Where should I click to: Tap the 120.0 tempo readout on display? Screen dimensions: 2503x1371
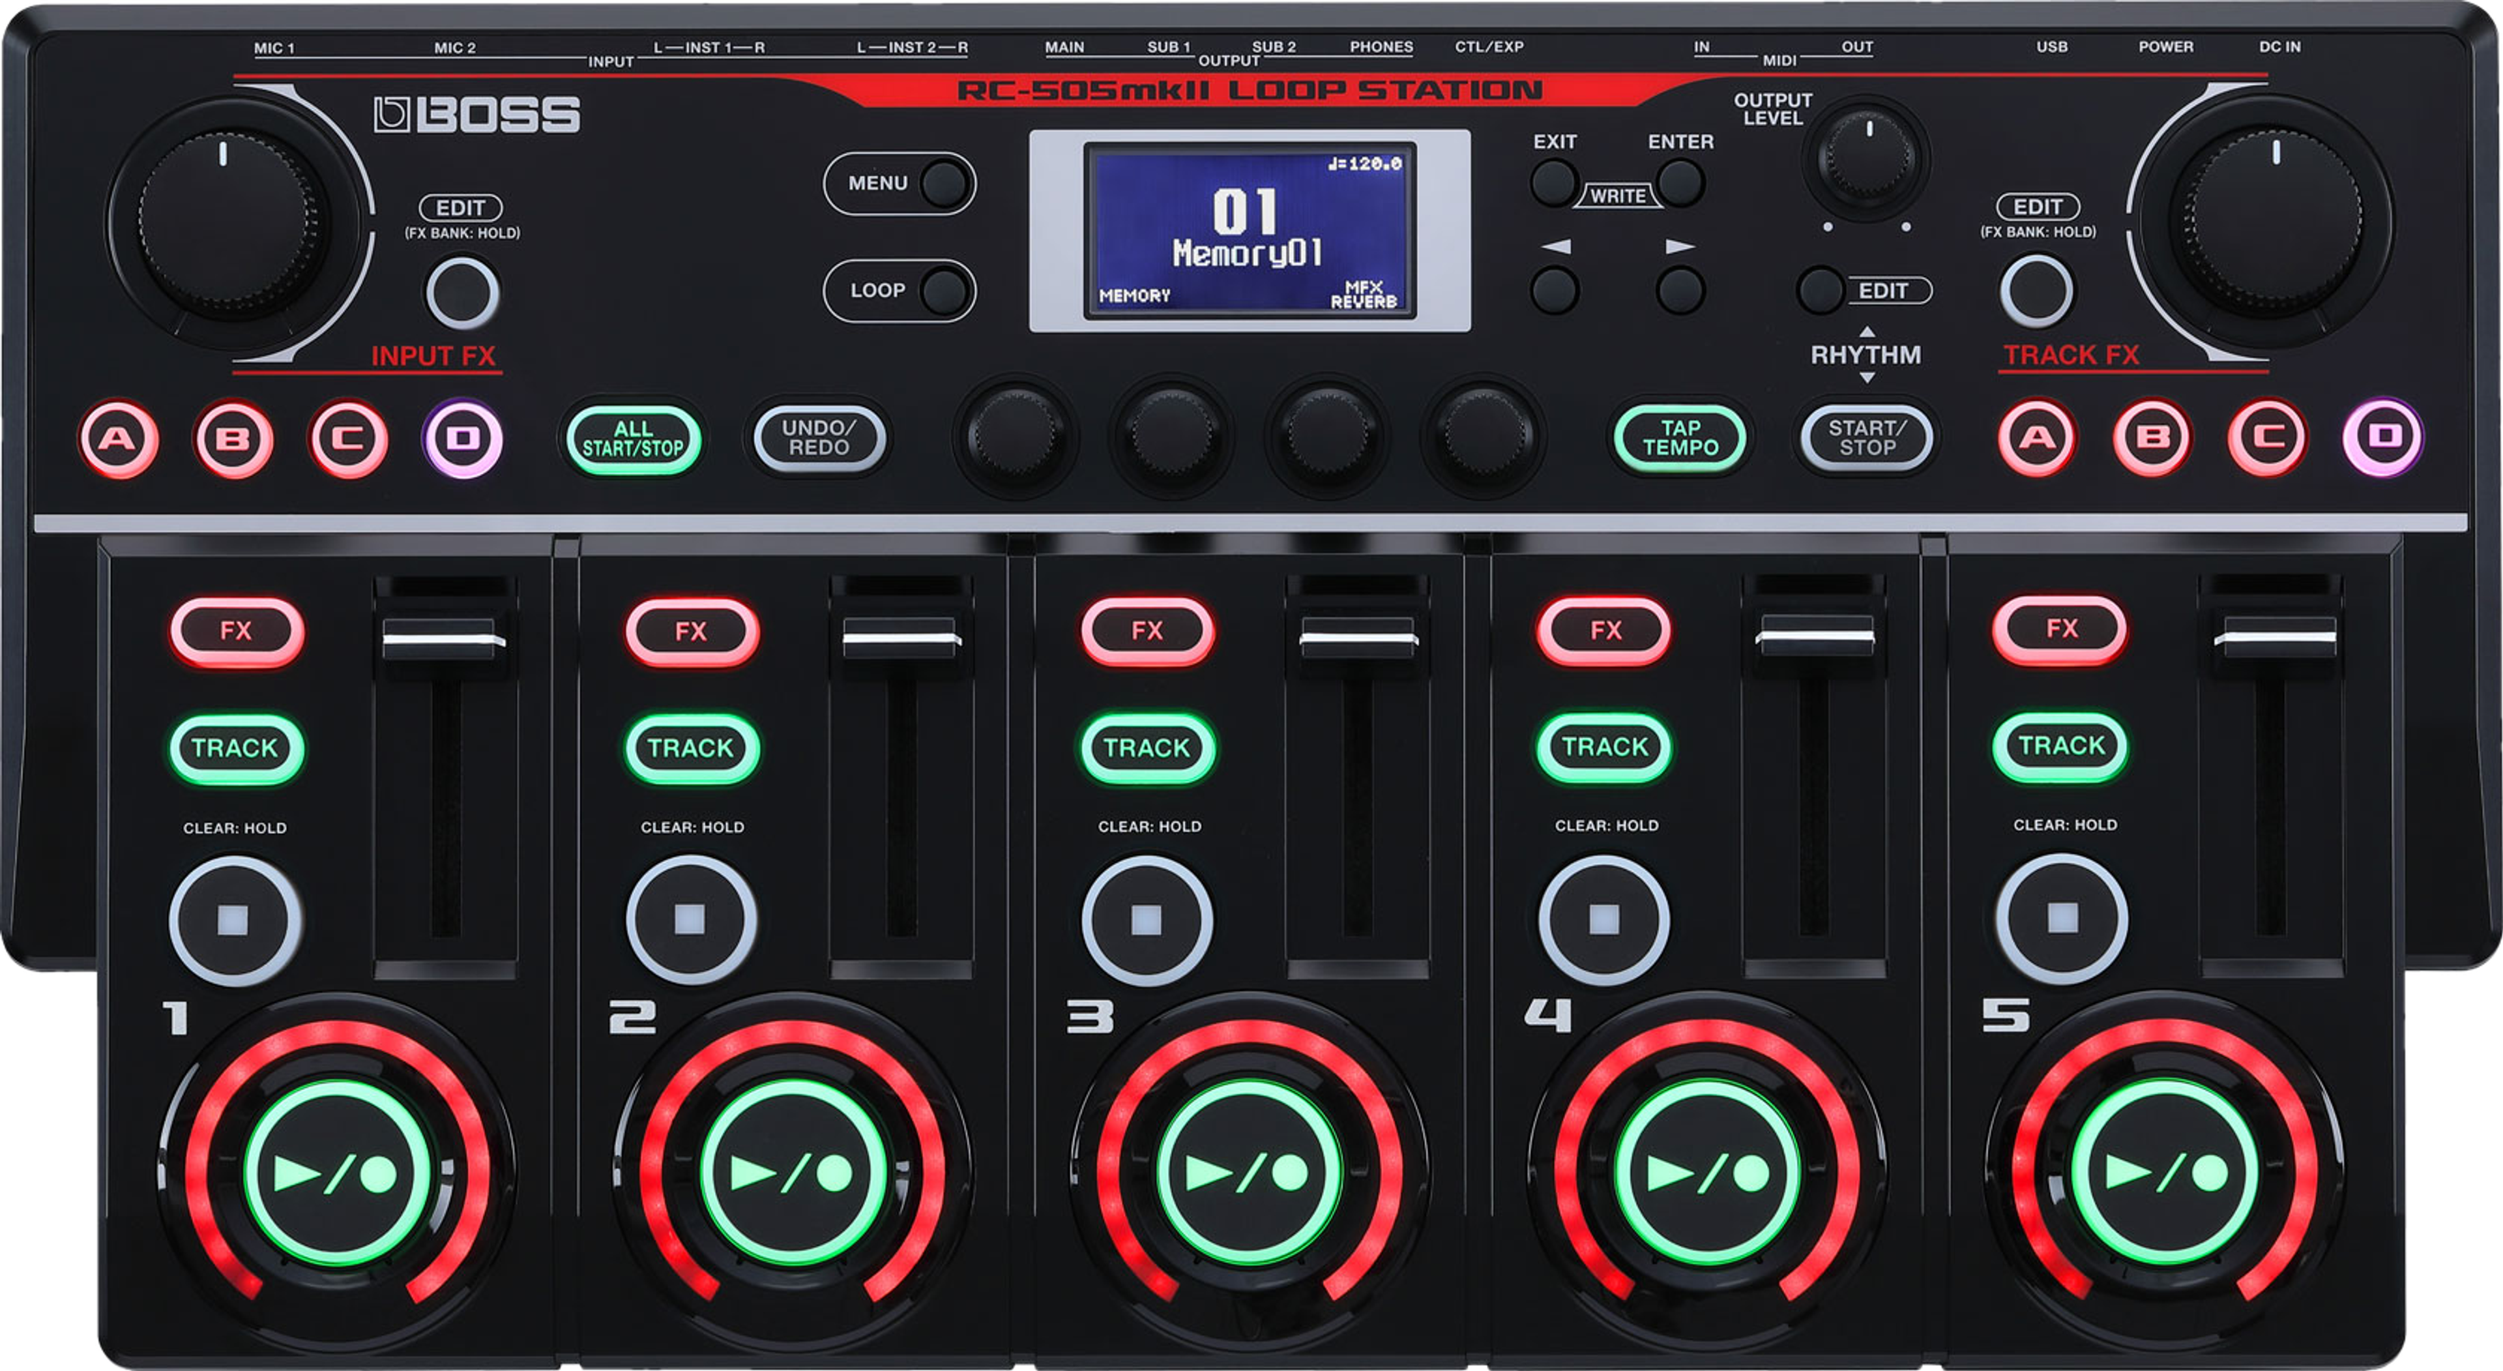[1365, 163]
